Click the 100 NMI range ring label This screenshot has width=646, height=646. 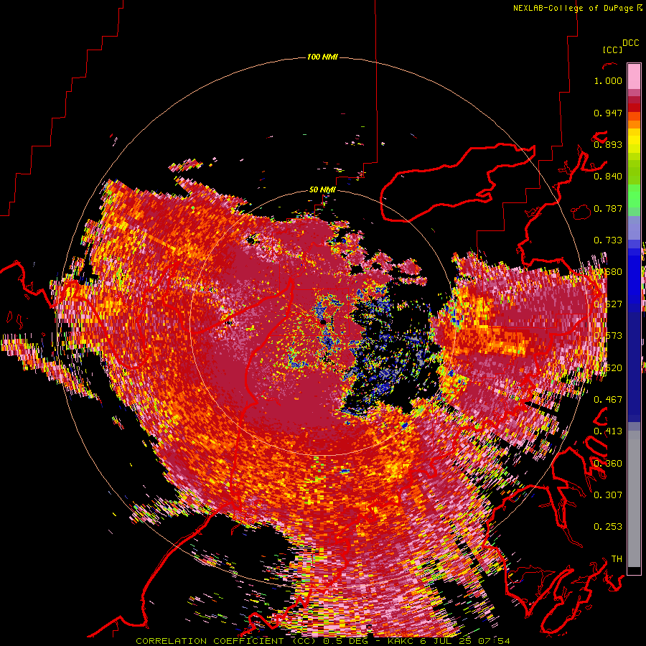coord(322,57)
